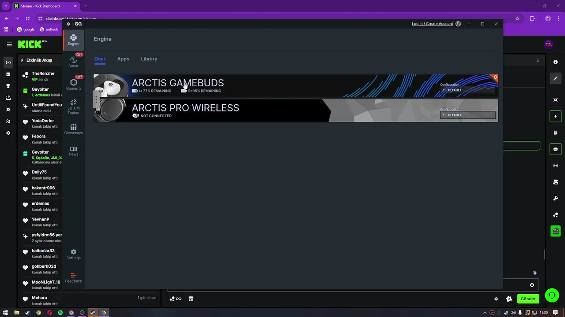Click the trophy icon in Kick's left sidebar
This screenshot has height=317, width=565.
pos(8,86)
